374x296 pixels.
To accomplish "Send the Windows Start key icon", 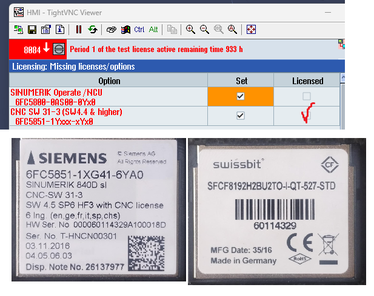I will point(125,30).
